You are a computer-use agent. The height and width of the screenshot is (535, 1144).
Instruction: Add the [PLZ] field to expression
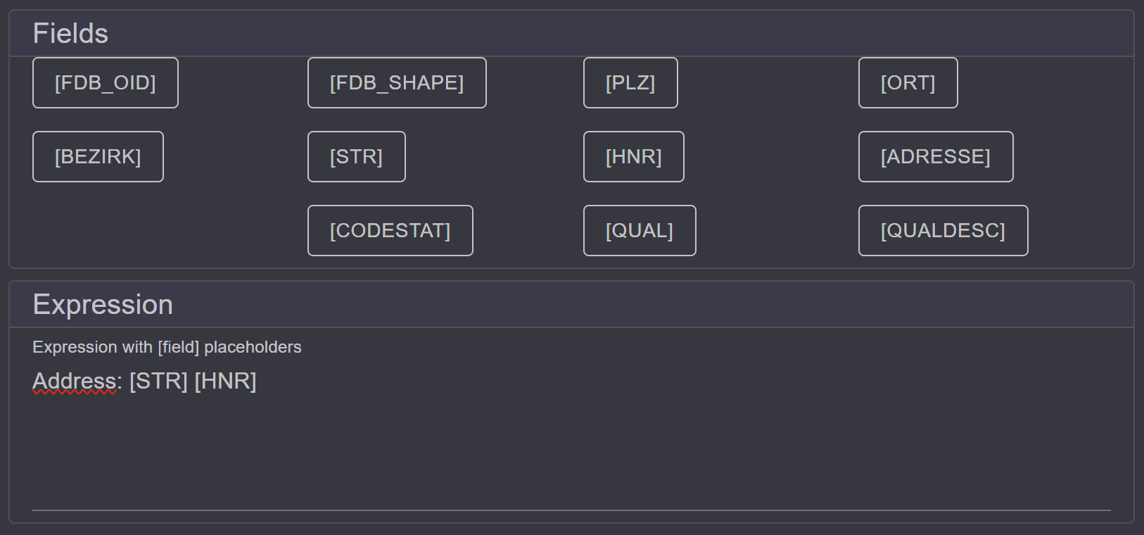pyautogui.click(x=630, y=83)
